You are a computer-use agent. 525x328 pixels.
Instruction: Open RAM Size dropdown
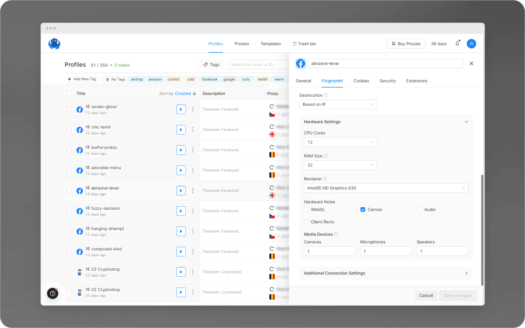[x=340, y=165]
